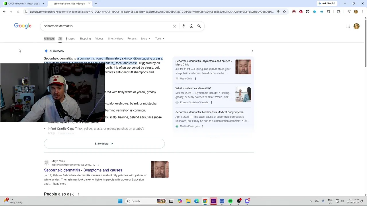Click the blue sound-waves extension icon
Screen dimensions: 367x206
tap(321, 12)
